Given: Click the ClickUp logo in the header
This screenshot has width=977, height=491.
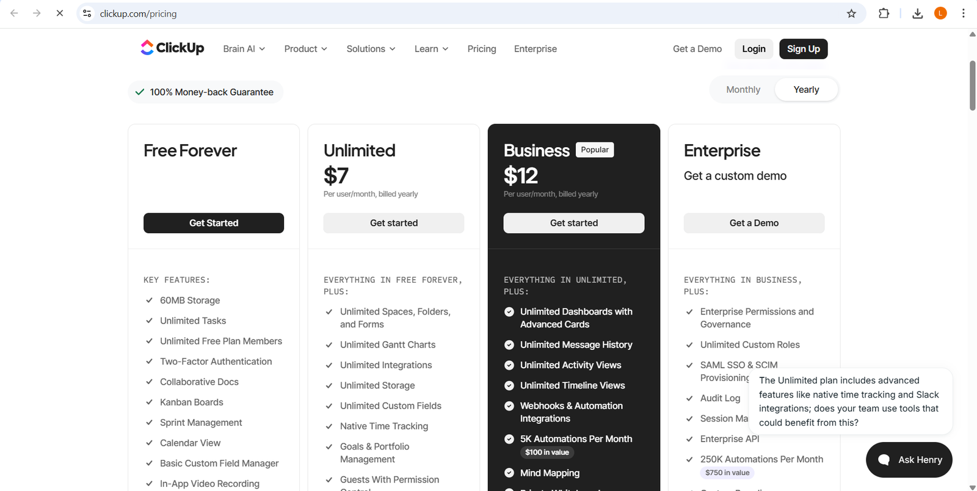Looking at the screenshot, I should (x=172, y=48).
